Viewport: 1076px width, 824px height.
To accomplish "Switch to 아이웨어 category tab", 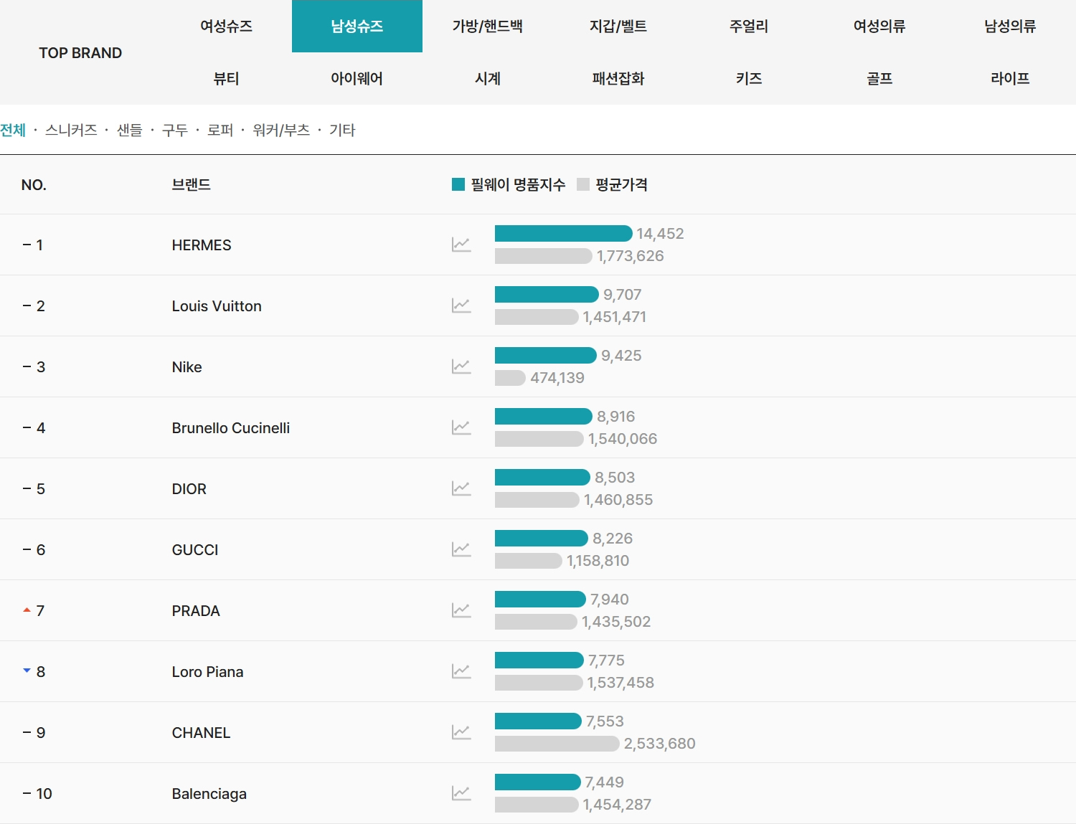I will click(357, 78).
